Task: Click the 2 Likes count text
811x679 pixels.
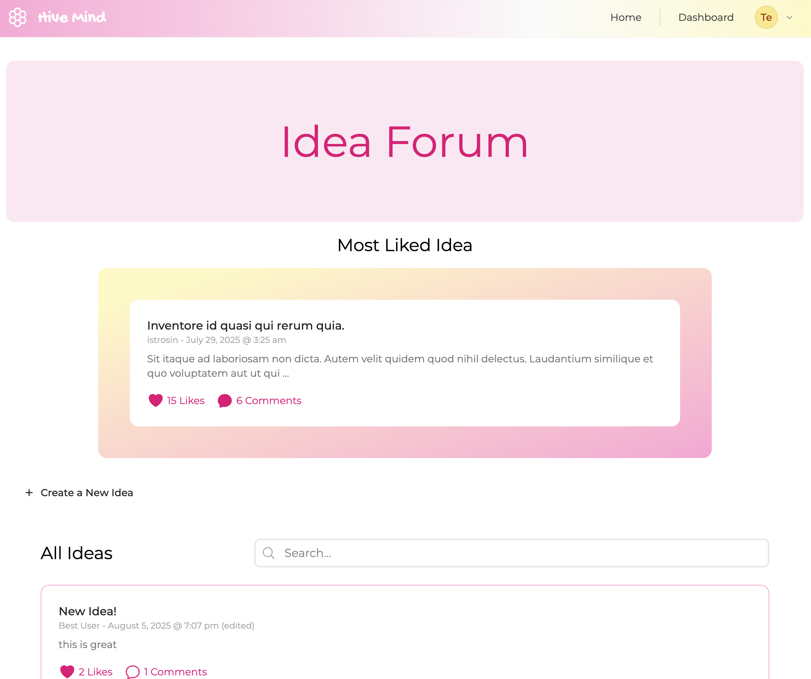Action: pyautogui.click(x=95, y=672)
